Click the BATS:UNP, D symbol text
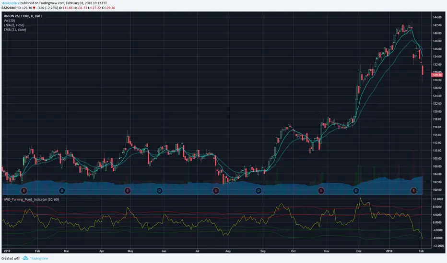 [11, 8]
